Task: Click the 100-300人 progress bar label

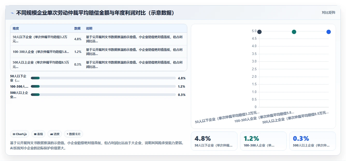Action: click(19, 86)
